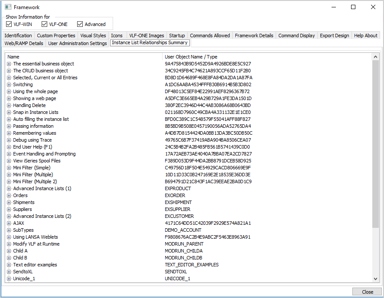
Task: Click User Object Name / Type header
Action: click(x=267, y=57)
